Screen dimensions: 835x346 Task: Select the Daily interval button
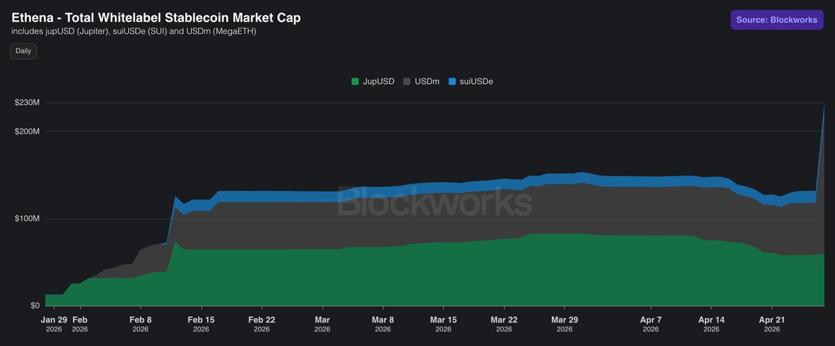(x=24, y=51)
